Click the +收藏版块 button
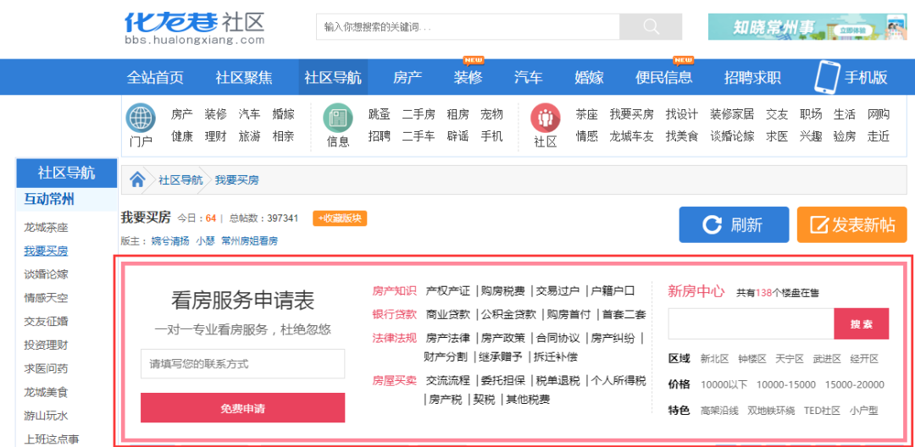 coord(341,218)
